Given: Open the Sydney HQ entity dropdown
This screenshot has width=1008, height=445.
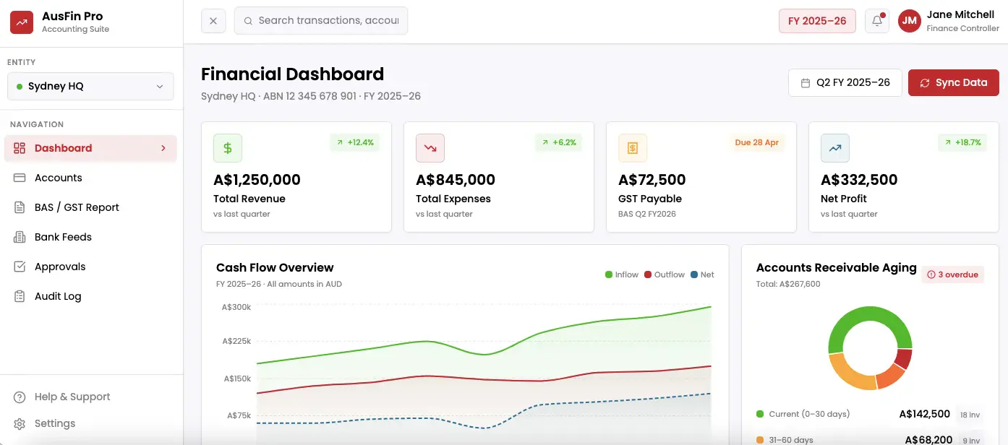Looking at the screenshot, I should click(90, 86).
